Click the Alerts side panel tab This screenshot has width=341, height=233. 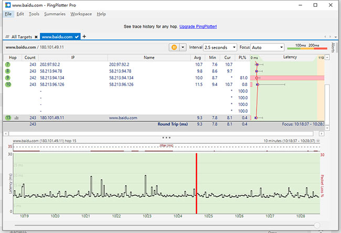pos(333,48)
